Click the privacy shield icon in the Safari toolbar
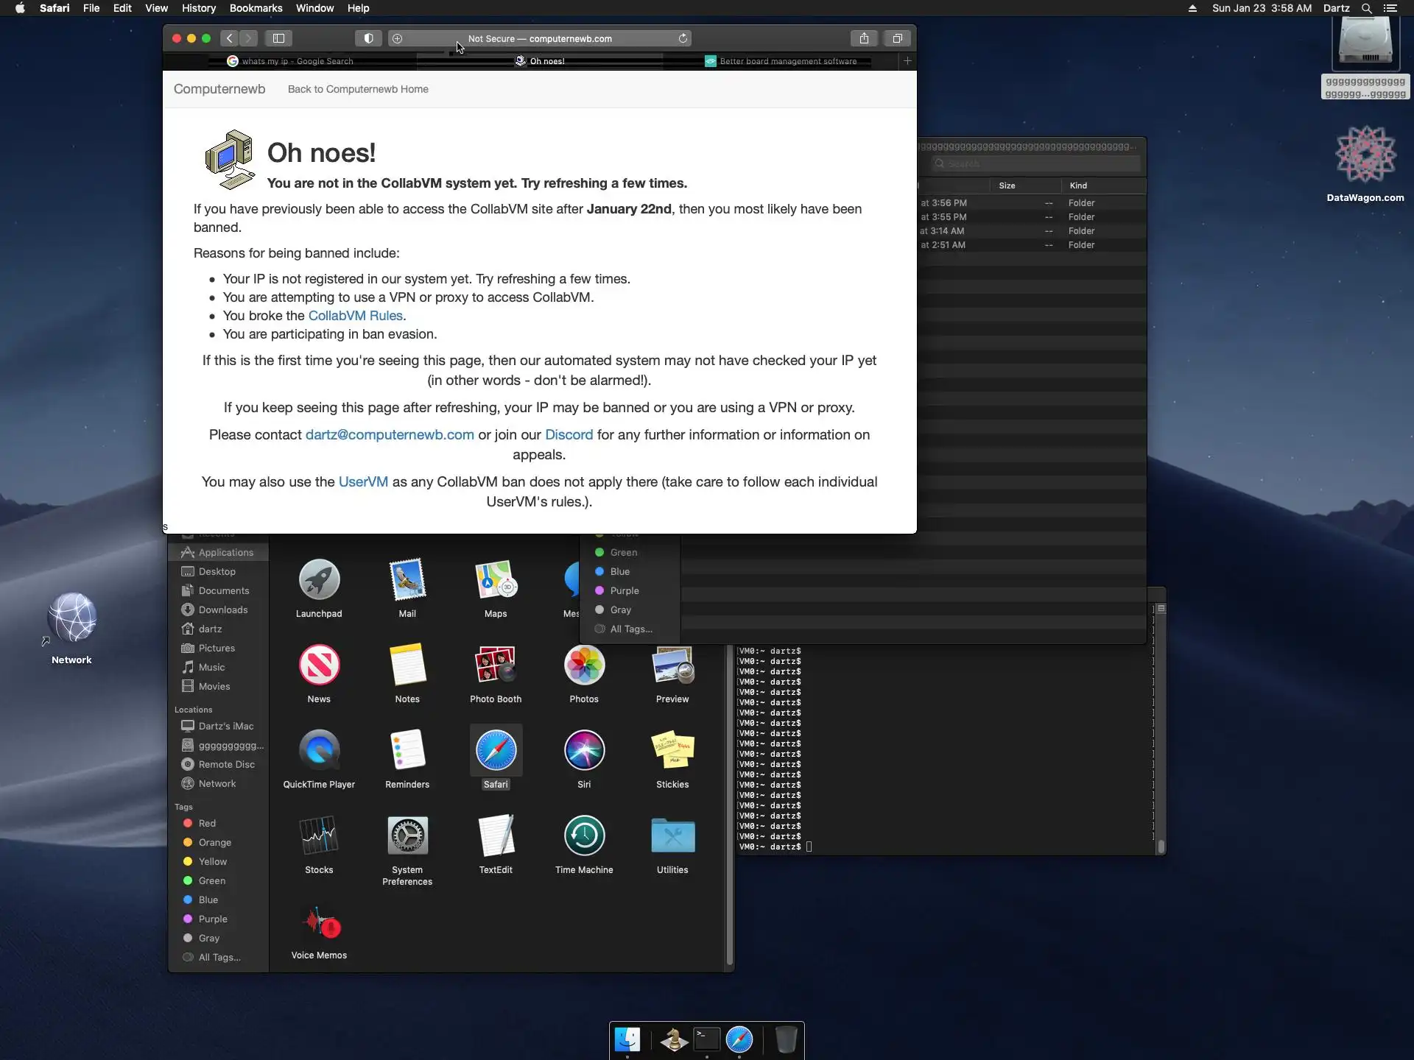Viewport: 1414px width, 1060px height. 368,38
